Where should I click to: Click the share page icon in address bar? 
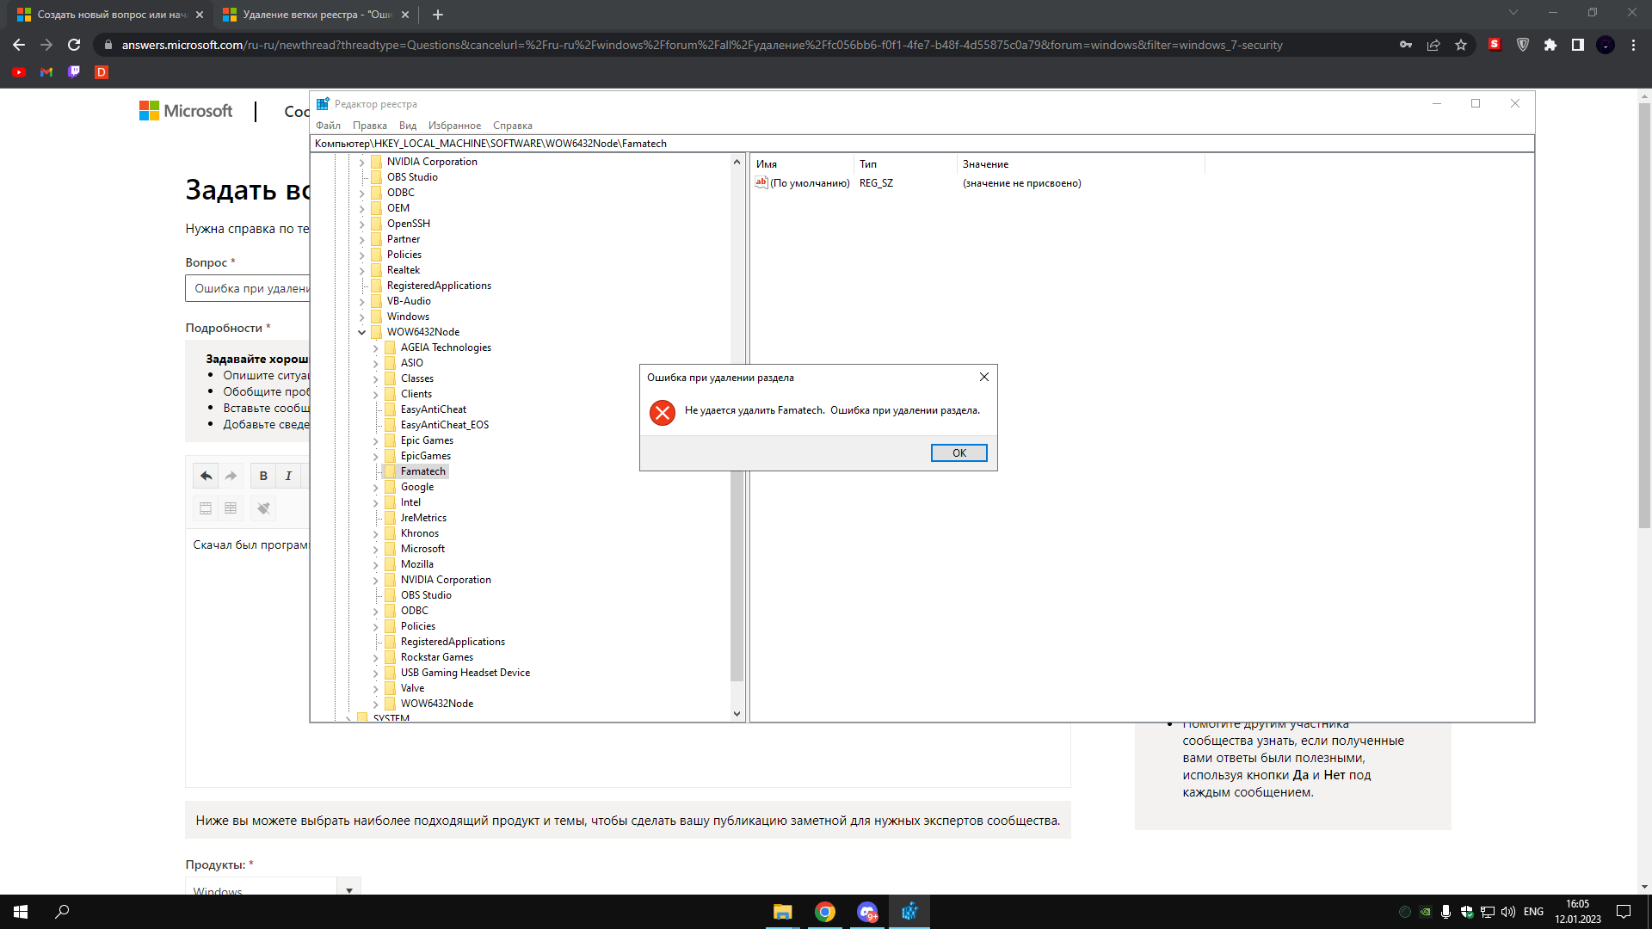coord(1433,45)
